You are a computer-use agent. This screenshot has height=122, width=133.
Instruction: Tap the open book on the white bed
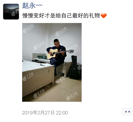(43, 65)
